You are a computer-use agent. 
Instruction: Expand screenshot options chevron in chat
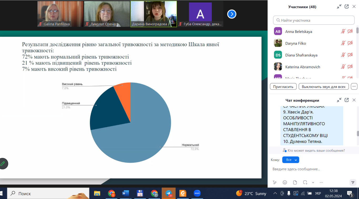coord(313,182)
